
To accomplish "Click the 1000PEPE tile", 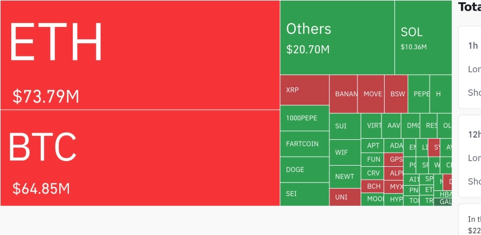I will pyautogui.click(x=305, y=118).
